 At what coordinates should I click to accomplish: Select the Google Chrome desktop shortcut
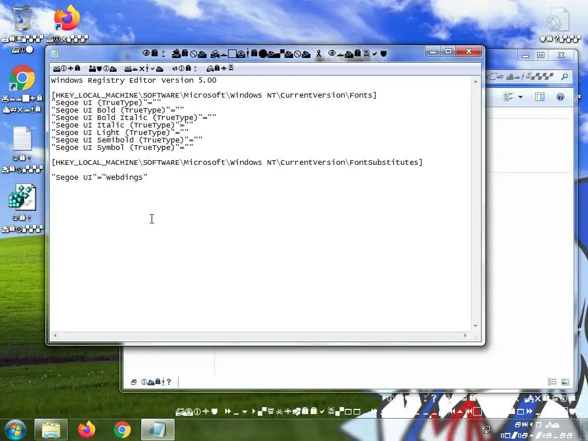pyautogui.click(x=22, y=78)
